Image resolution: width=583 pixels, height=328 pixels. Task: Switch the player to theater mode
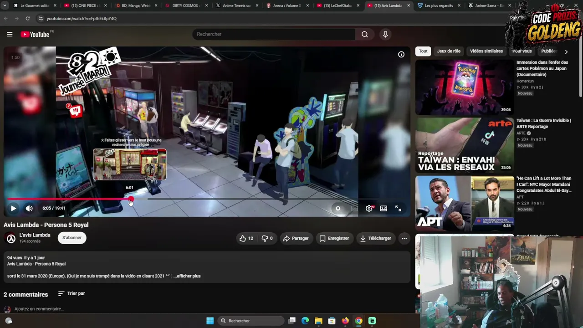pyautogui.click(x=384, y=208)
